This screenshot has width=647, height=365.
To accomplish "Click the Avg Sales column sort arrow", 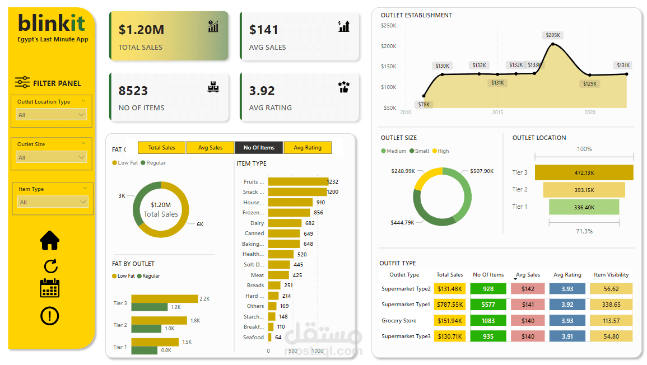I will point(515,279).
